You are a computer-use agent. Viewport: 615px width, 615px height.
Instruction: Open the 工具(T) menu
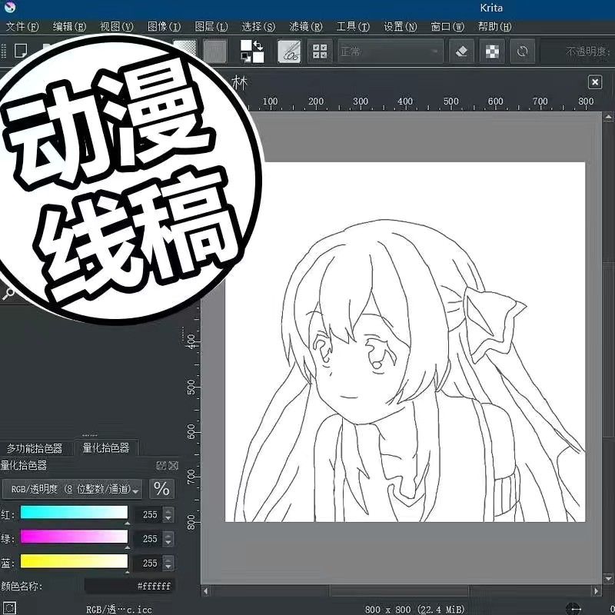[353, 27]
